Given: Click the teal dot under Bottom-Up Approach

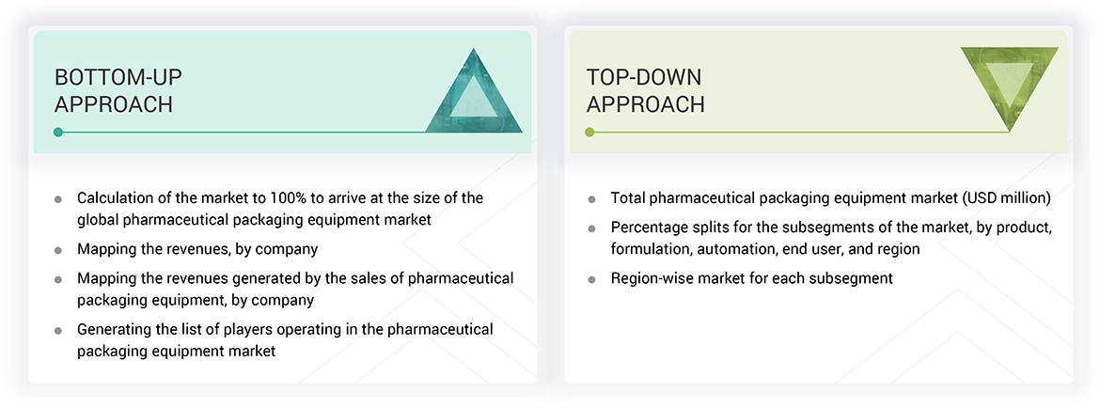Looking at the screenshot, I should pos(58,133).
